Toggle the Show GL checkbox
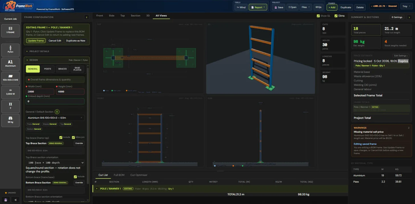415x204 pixels. click(x=318, y=16)
